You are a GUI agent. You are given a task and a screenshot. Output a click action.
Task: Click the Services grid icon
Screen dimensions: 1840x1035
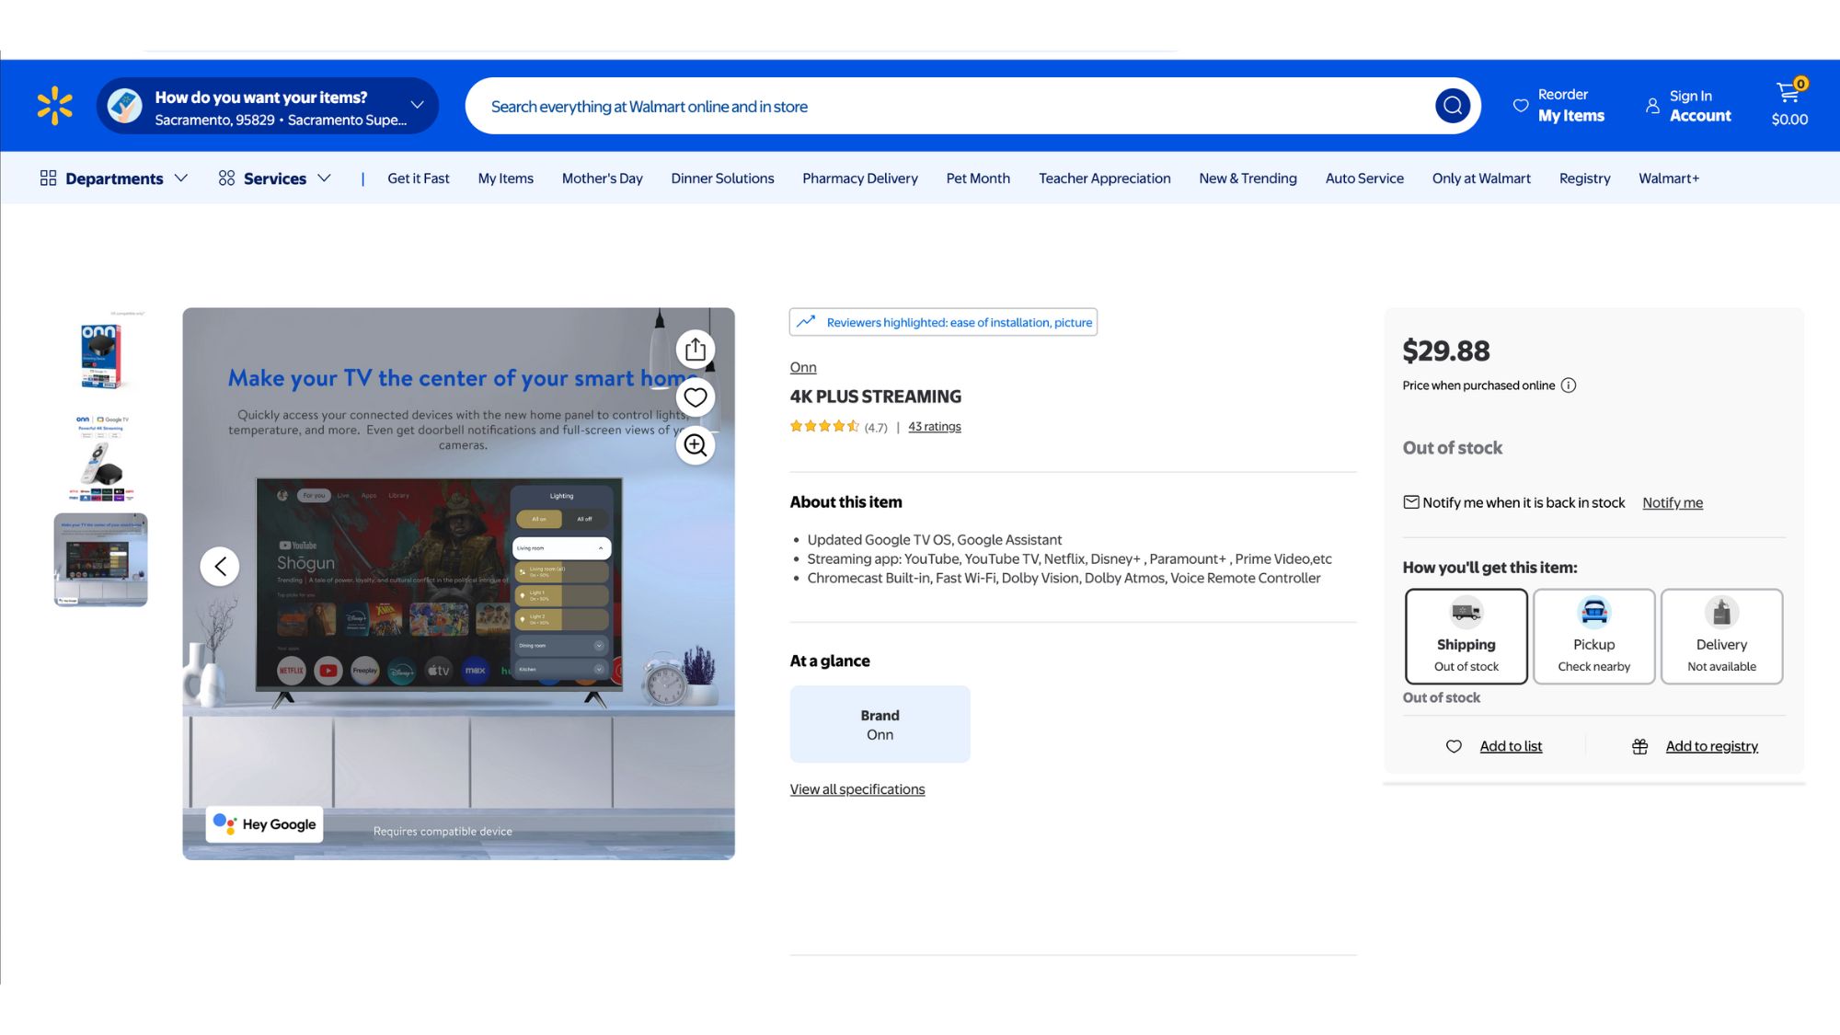tap(226, 178)
